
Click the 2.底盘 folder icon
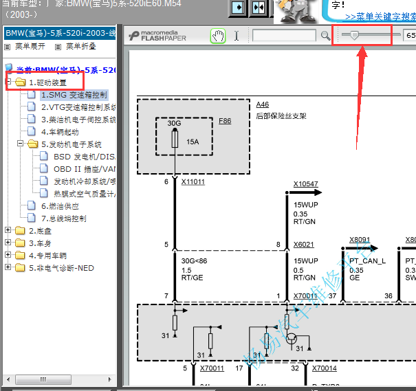(x=20, y=231)
